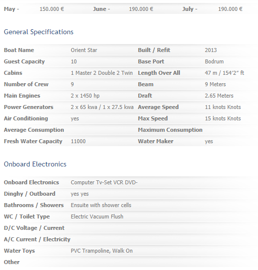Image resolution: width=258 pixels, height=270 pixels.
Task: Click the Built / Refit value 2013
Action: tap(210, 50)
